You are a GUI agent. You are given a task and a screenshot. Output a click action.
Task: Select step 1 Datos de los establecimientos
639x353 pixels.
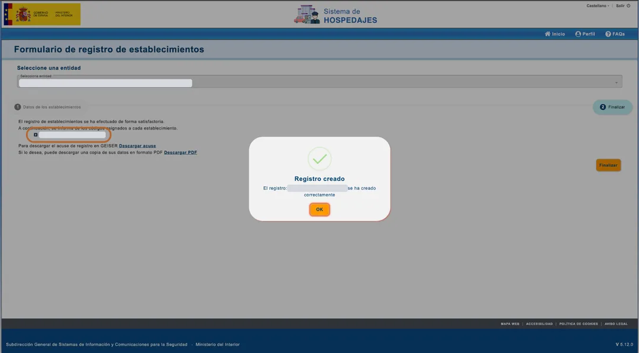[48, 107]
